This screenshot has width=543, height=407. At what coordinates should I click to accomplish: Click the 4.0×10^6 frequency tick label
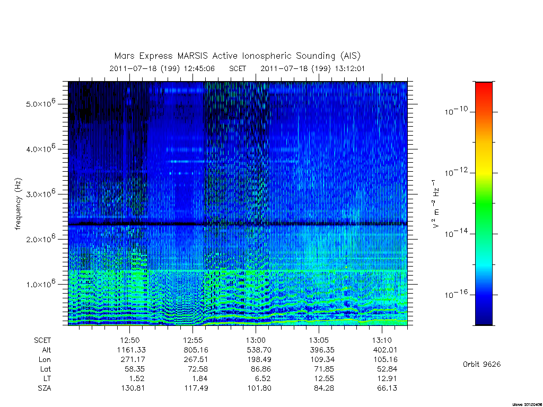[x=41, y=148]
